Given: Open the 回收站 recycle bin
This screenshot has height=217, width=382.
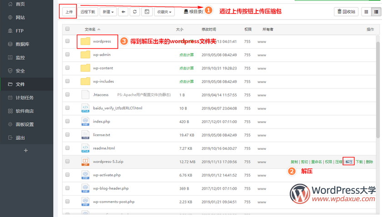Looking at the screenshot, I should point(346,11).
